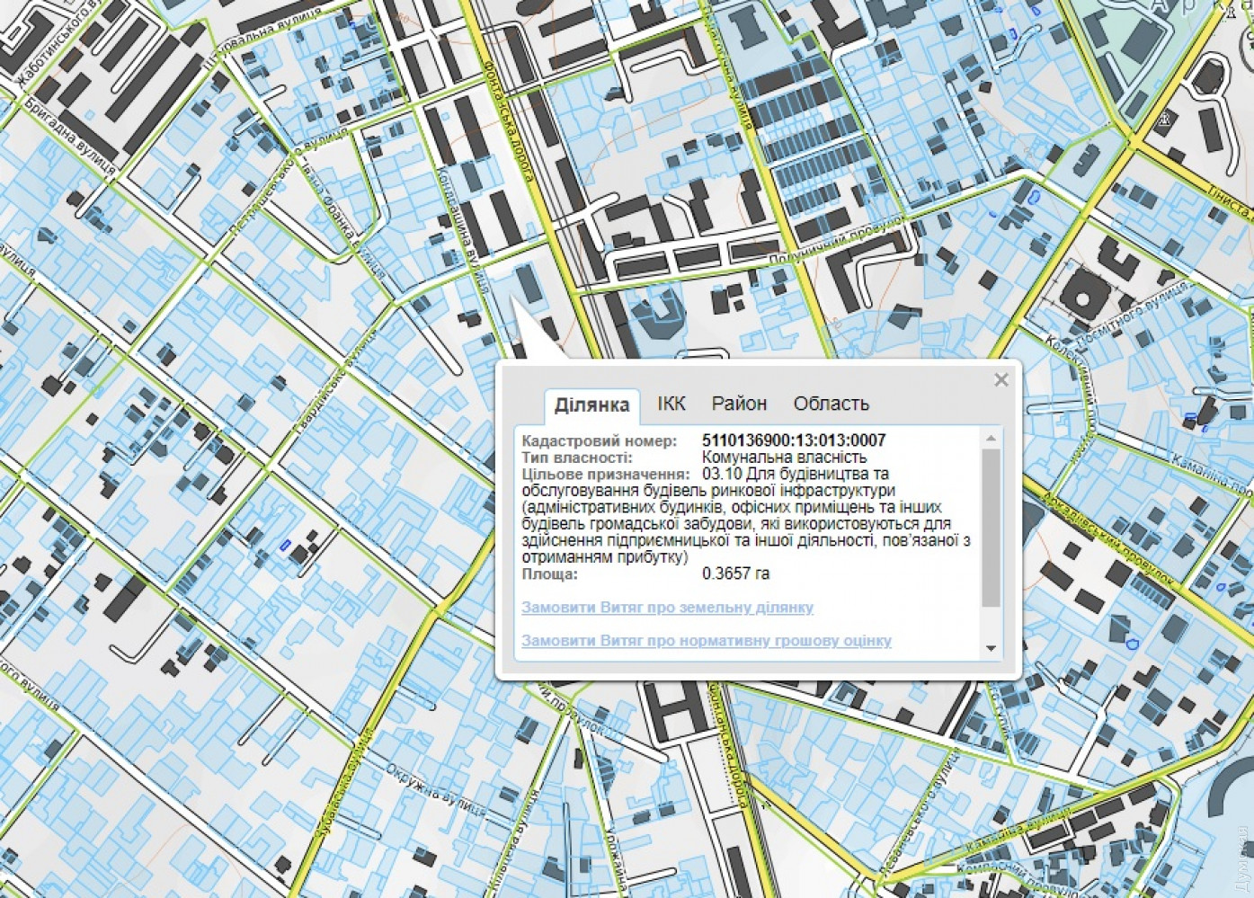Click Замовити Витяг про земельну ділянку link
This screenshot has height=898, width=1254.
click(x=667, y=608)
